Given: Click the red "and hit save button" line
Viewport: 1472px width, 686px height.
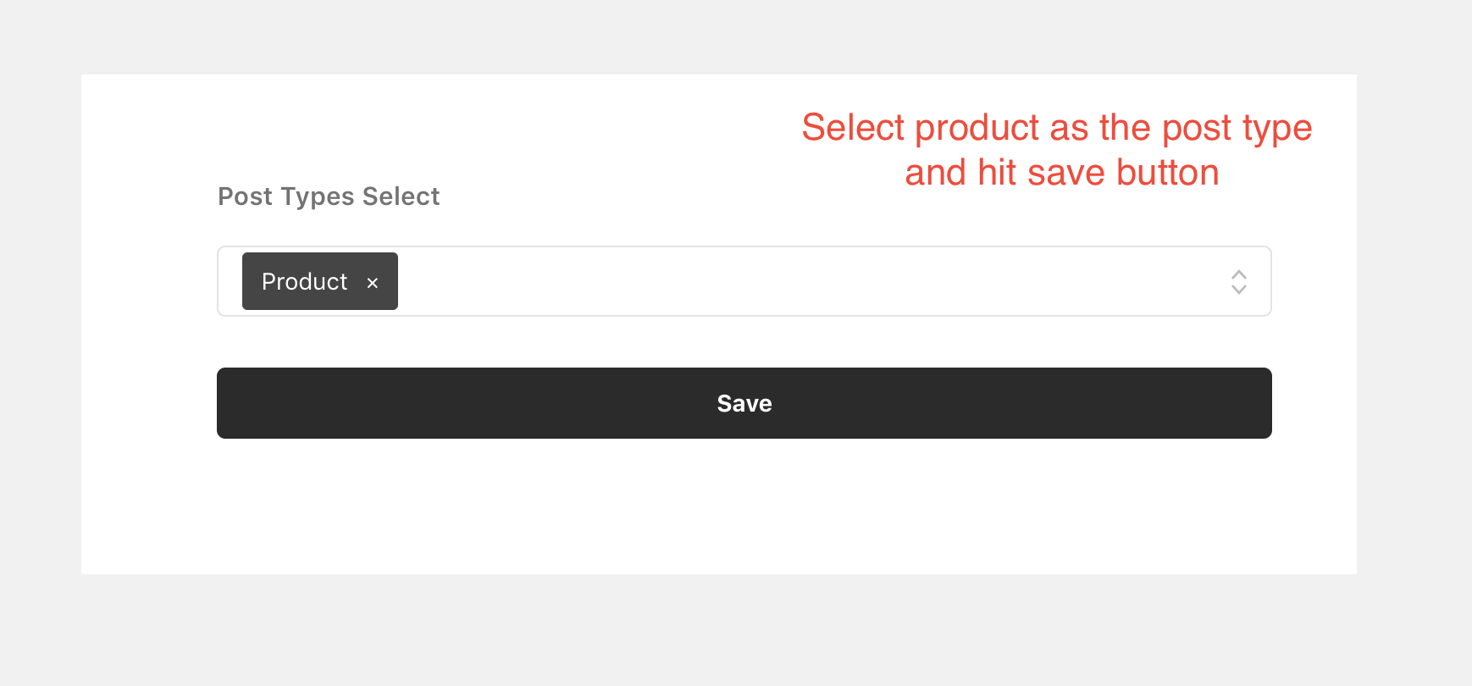Looking at the screenshot, I should pyautogui.click(x=1061, y=173).
